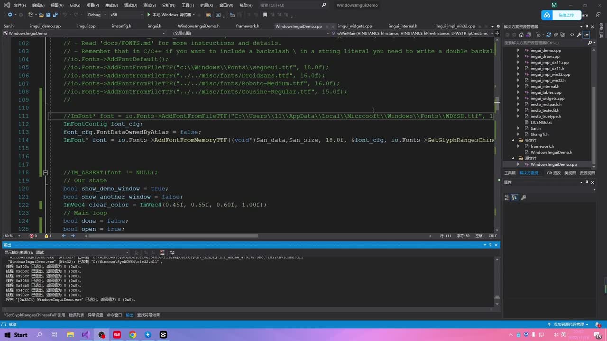Open Solution Explorer properties wrench icon
Viewport: 607px width, 341px height.
click(579, 35)
